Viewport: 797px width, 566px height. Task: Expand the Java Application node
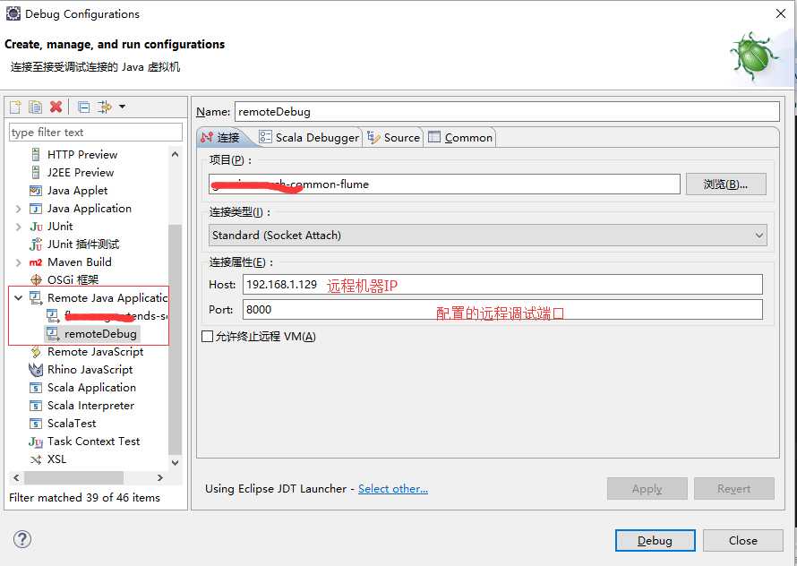pos(18,209)
